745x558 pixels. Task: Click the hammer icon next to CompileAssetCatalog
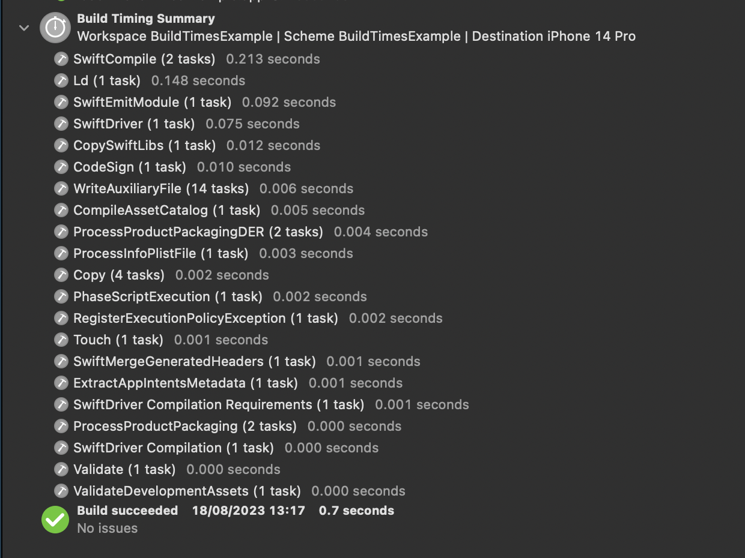click(x=61, y=210)
